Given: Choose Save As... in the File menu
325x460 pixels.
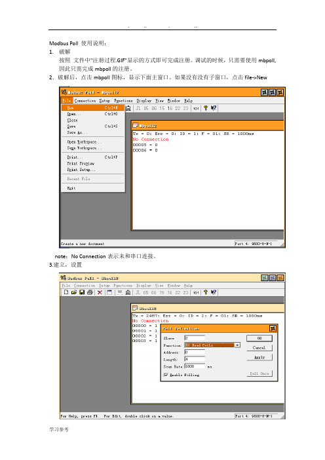Looking at the screenshot, I should tap(93, 132).
